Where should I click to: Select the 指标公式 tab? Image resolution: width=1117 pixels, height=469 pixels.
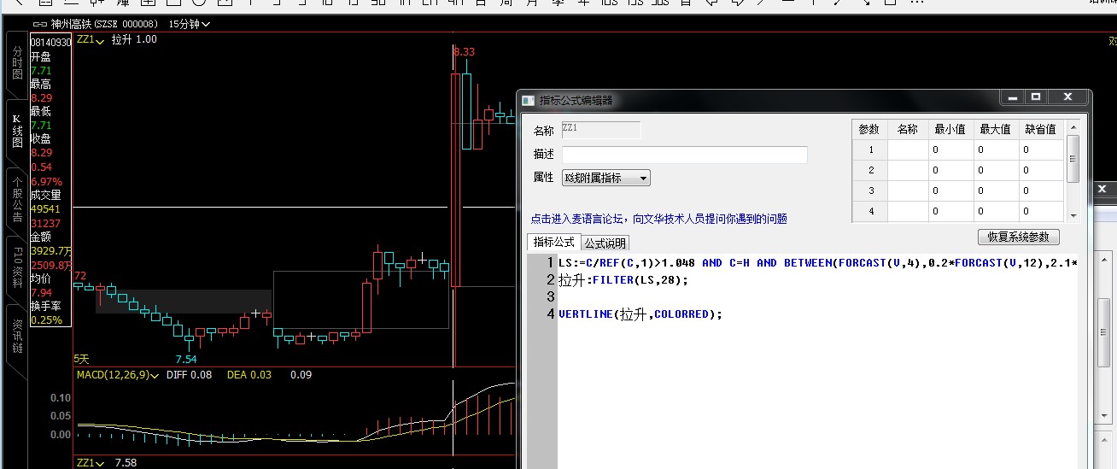pyautogui.click(x=554, y=243)
